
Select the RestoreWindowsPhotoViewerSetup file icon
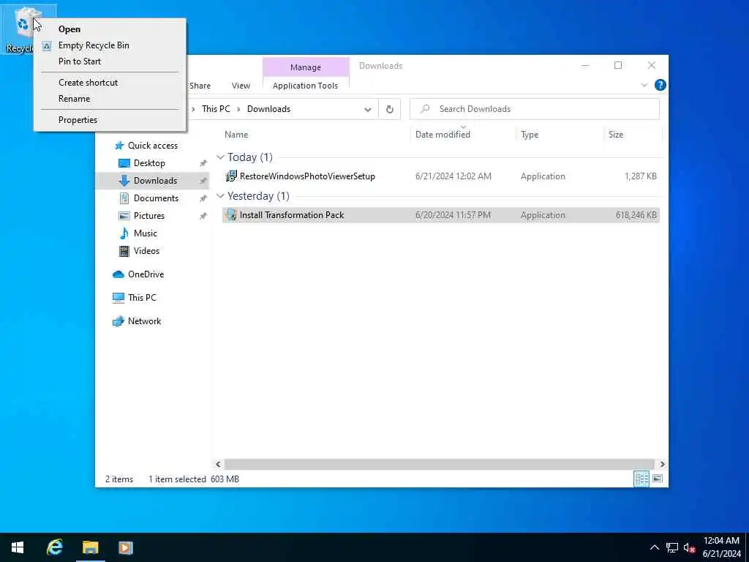[x=231, y=176]
